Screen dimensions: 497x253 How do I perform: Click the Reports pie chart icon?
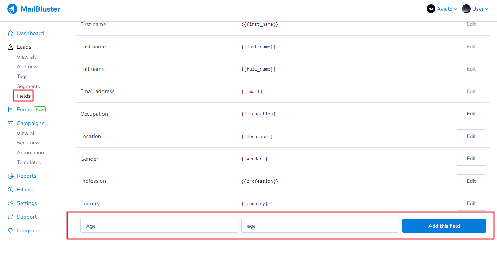pyautogui.click(x=11, y=176)
